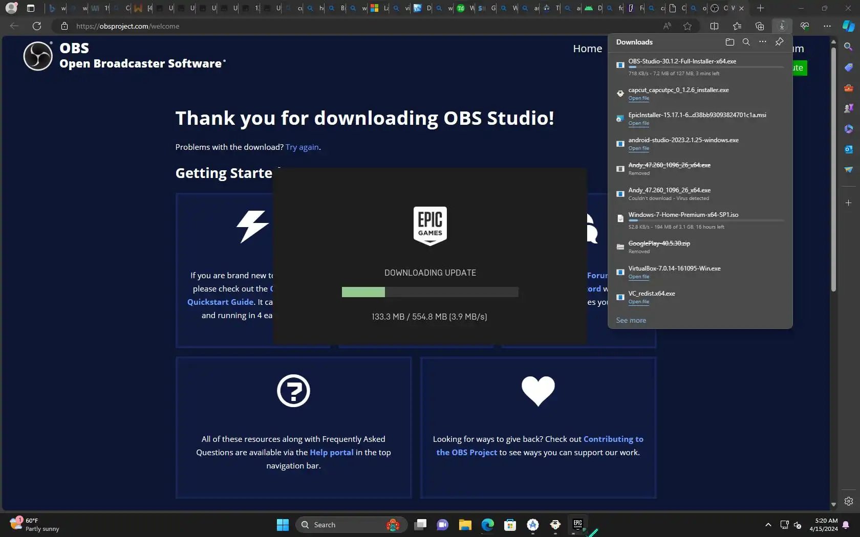Open the Edge profile avatar
Viewport: 860px width, 537px height.
click(11, 8)
